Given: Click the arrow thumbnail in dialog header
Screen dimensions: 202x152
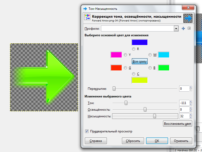Looking at the screenshot, I should pyautogui.click(x=188, y=18).
